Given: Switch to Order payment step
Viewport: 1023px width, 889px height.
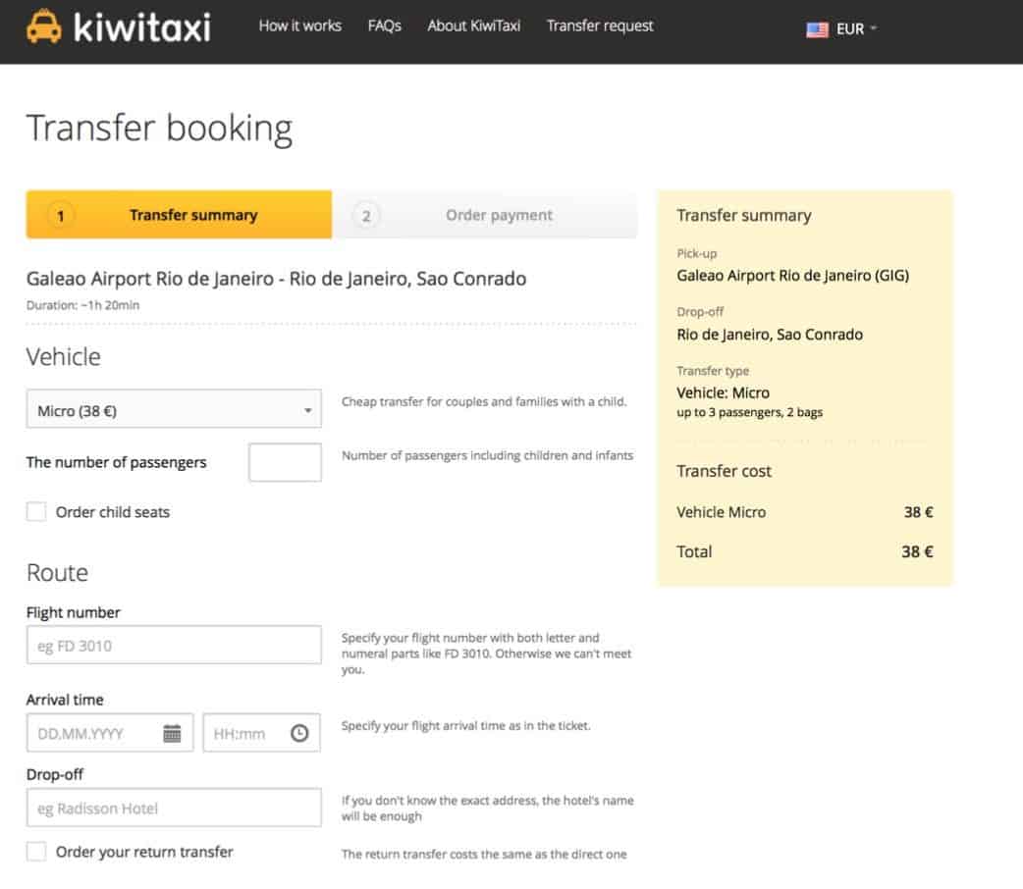Looking at the screenshot, I should [499, 216].
